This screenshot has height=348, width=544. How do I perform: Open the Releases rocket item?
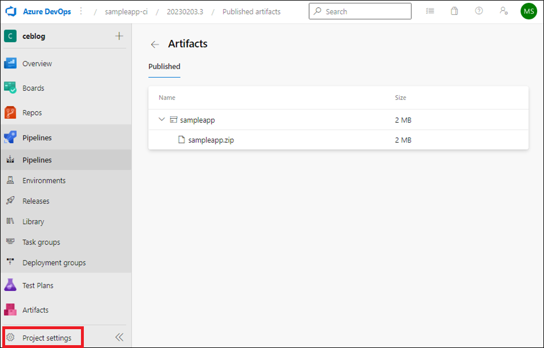tap(66, 201)
